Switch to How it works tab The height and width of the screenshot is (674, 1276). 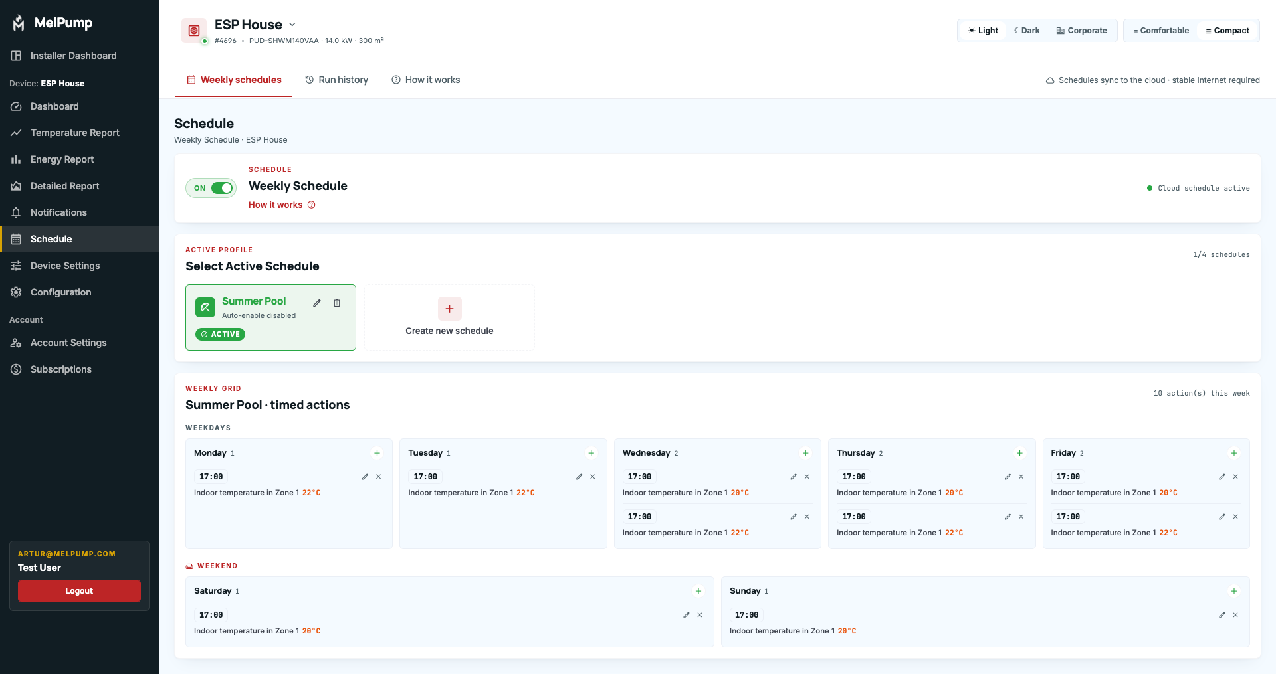tap(426, 80)
